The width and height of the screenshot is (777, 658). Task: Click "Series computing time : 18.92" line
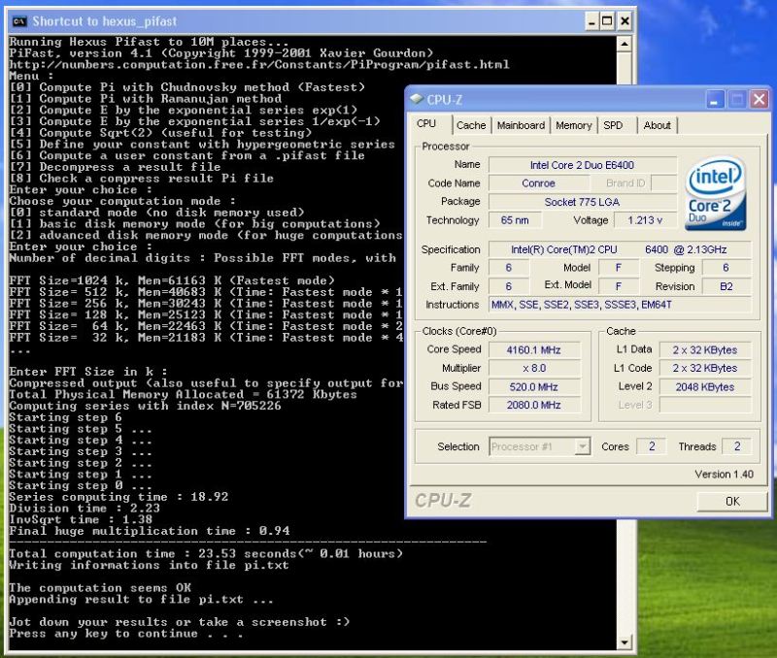118,497
